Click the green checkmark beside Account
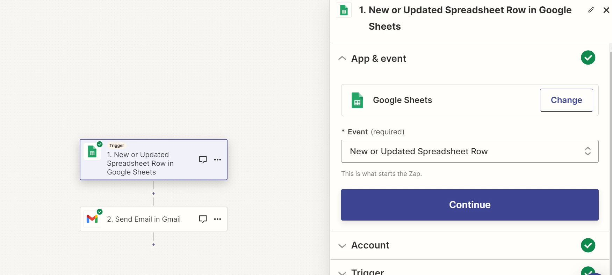Viewport: 612px width, 275px height. coord(588,245)
